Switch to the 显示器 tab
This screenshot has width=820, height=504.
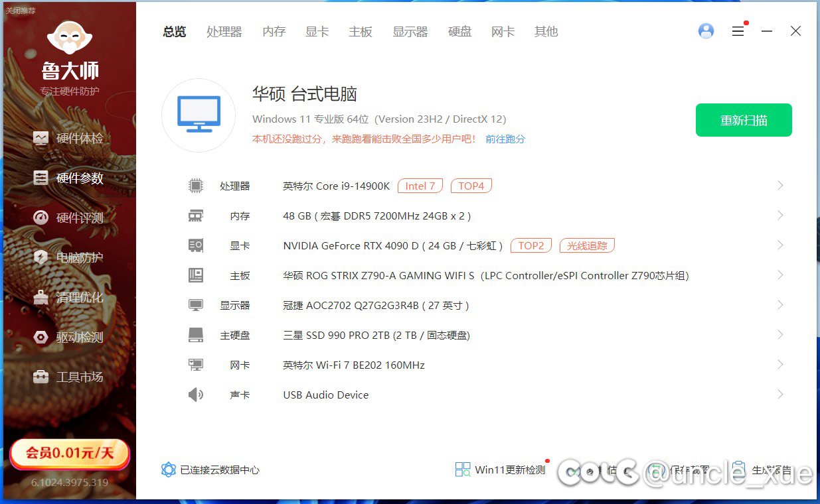[410, 32]
